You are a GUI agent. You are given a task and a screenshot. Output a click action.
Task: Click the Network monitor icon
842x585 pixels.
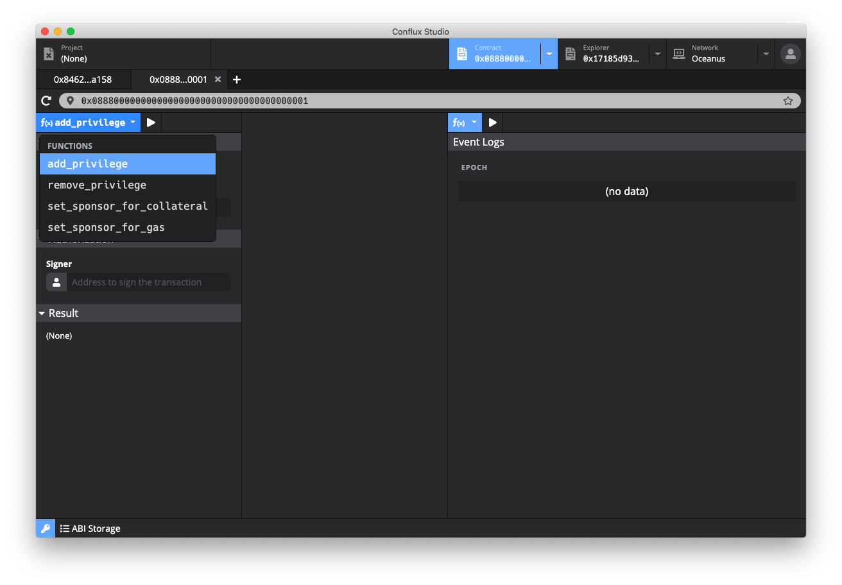679,54
